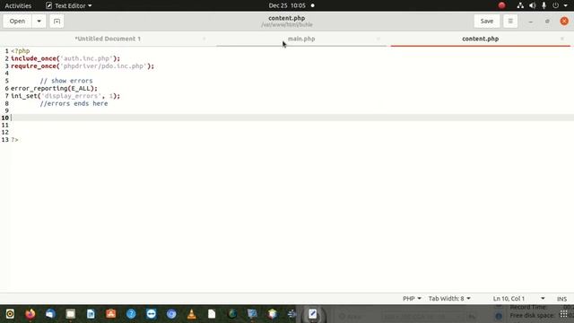This screenshot has width=574, height=323.
Task: Open the arrow-shaped app next to Text Editor
Action: click(292, 314)
